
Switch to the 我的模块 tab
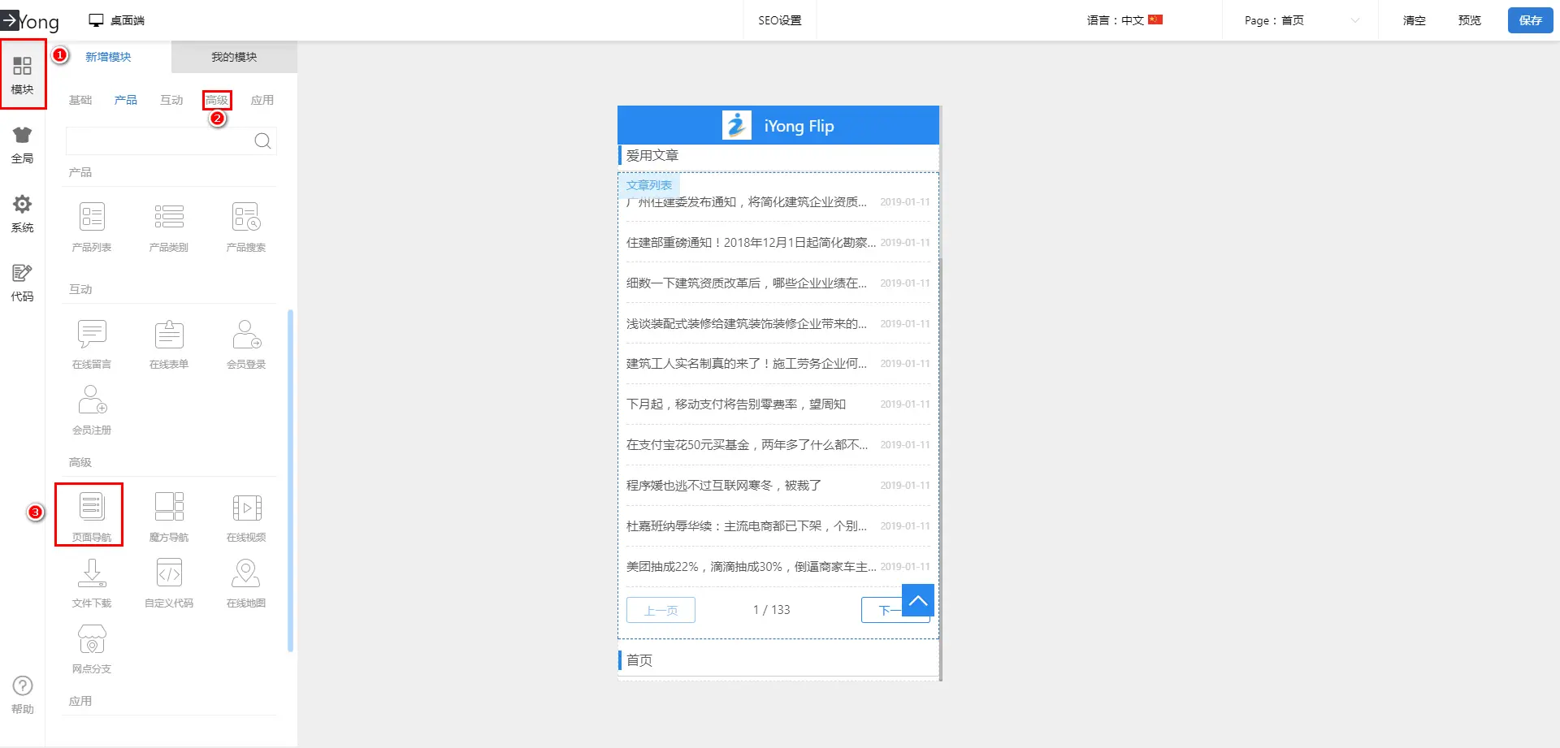point(234,57)
